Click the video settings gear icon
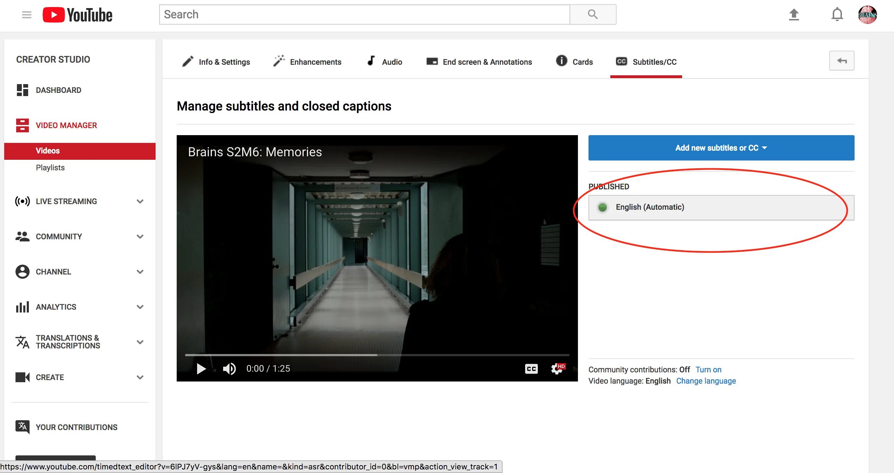Viewport: 894px width, 473px height. [556, 368]
